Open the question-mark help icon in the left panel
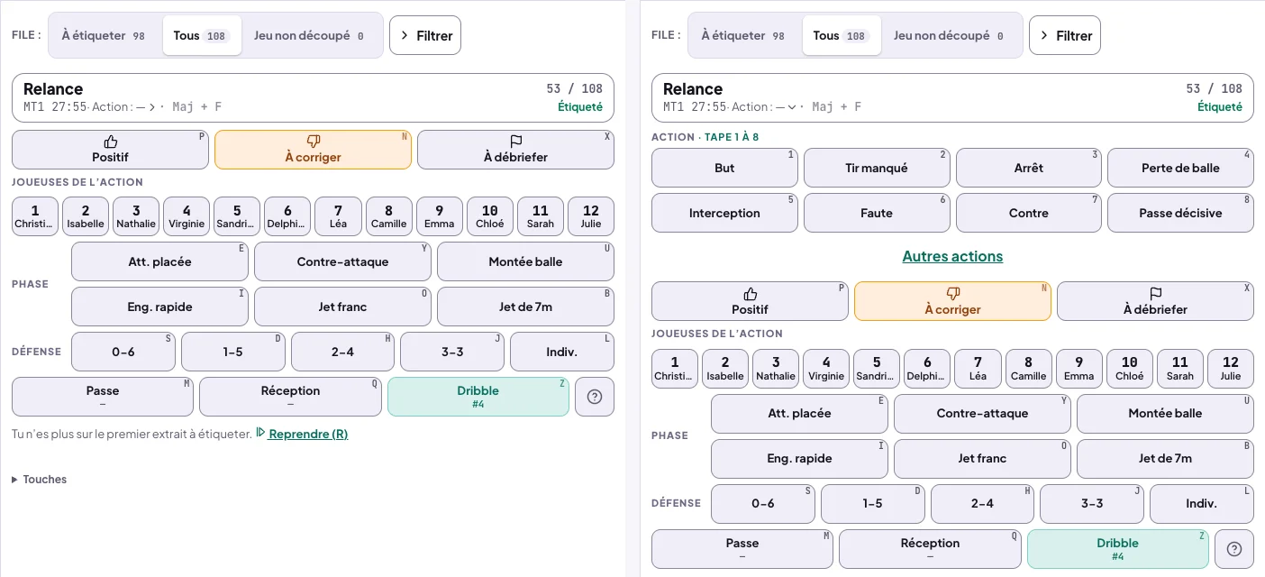The image size is (1265, 577). tap(595, 397)
